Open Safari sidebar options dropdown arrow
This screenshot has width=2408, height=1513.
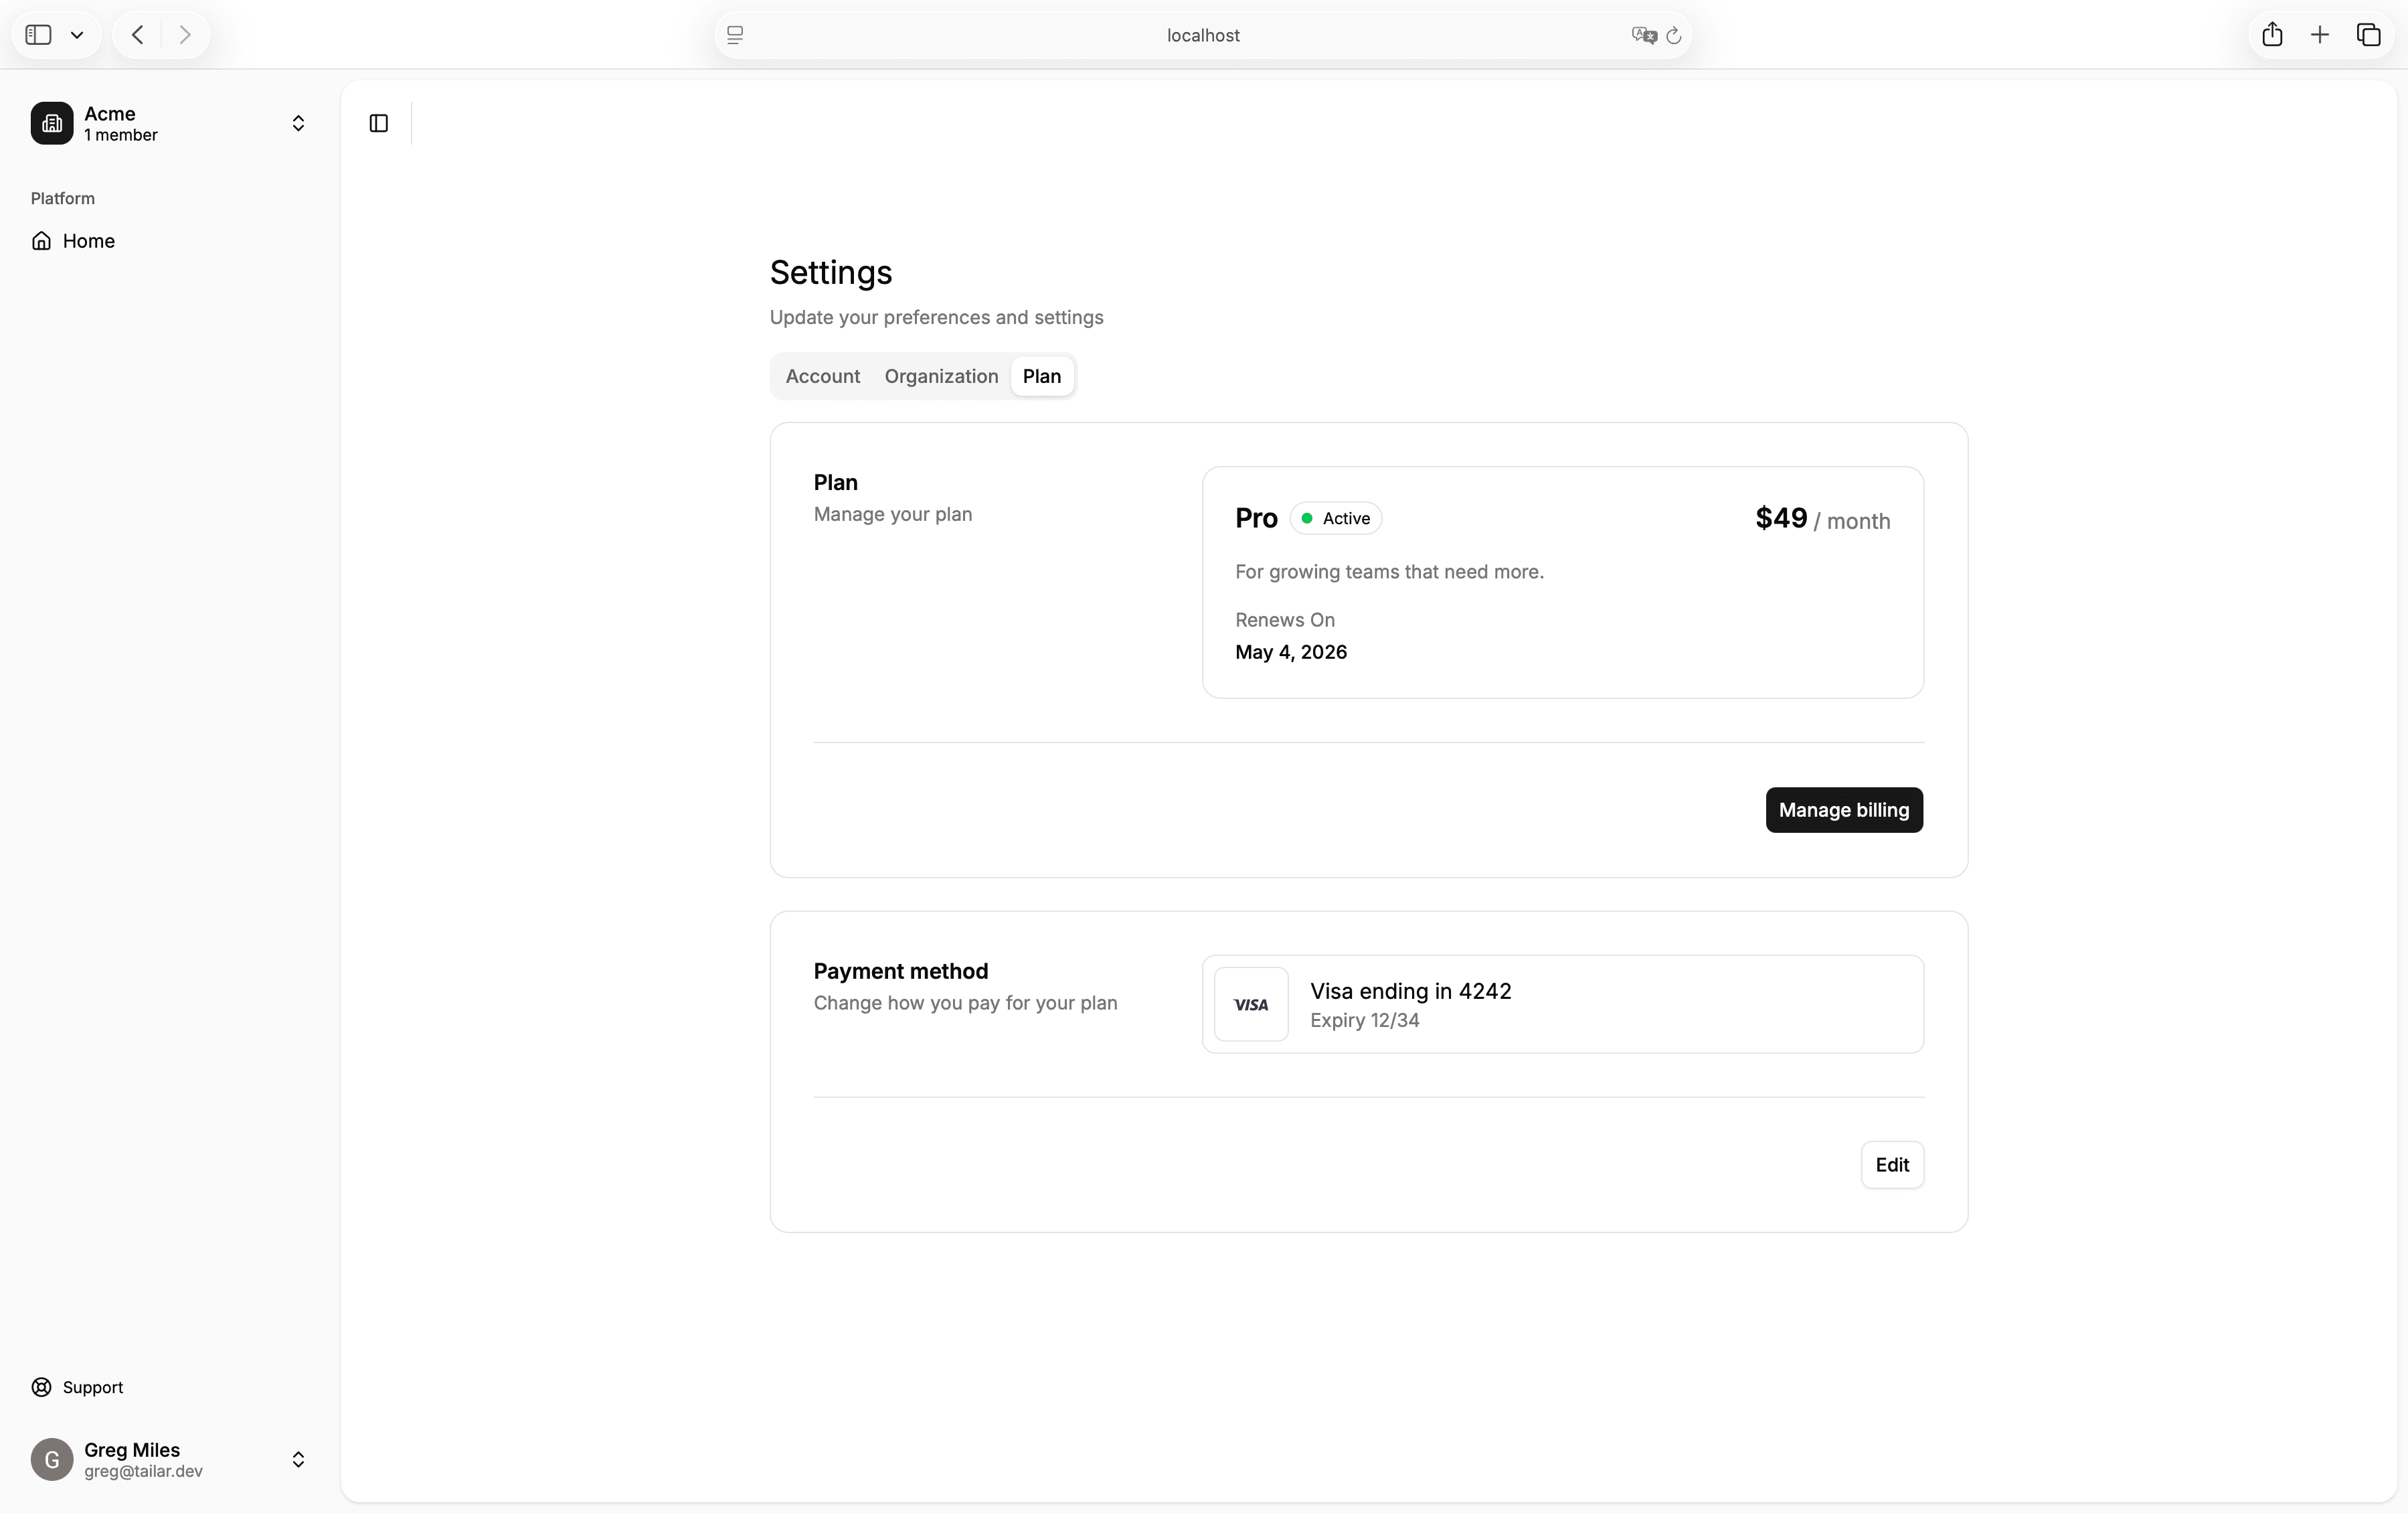click(x=77, y=35)
